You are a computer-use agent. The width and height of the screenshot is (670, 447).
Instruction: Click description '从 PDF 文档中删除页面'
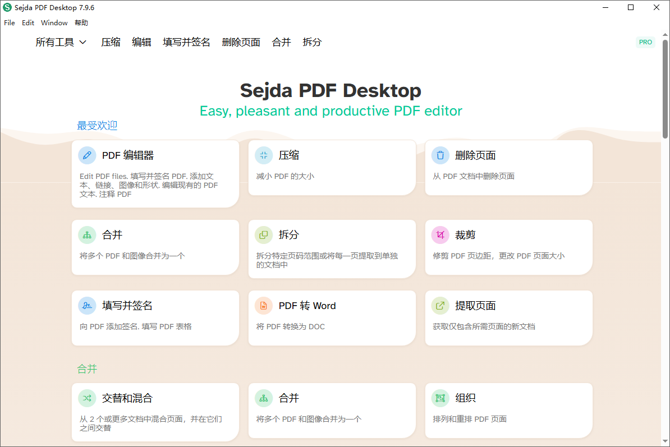(x=474, y=176)
